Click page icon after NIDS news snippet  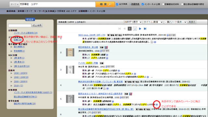pyautogui.click(x=152, y=42)
